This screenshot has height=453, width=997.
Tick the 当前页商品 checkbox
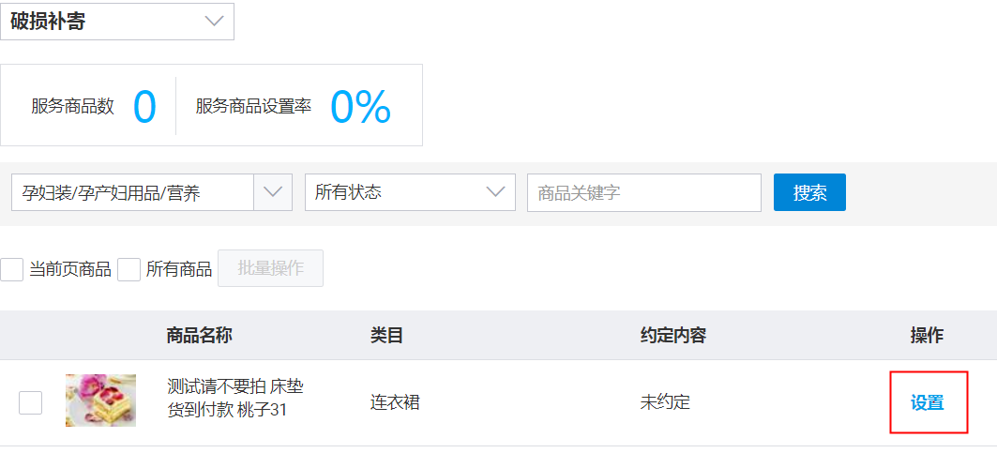click(x=12, y=269)
